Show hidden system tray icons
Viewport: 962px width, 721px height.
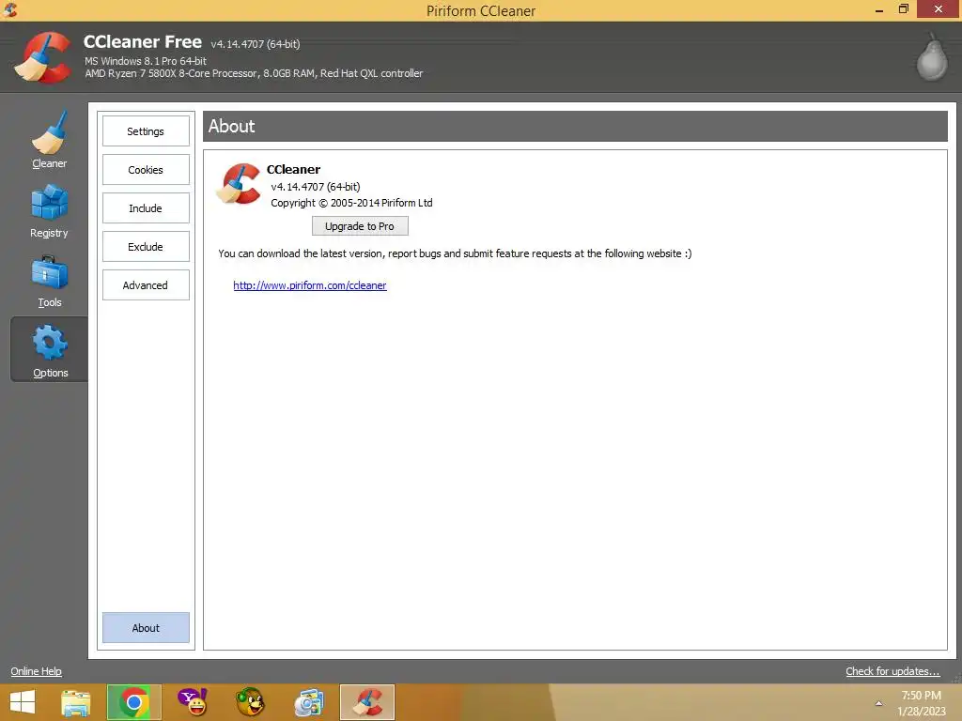878,703
